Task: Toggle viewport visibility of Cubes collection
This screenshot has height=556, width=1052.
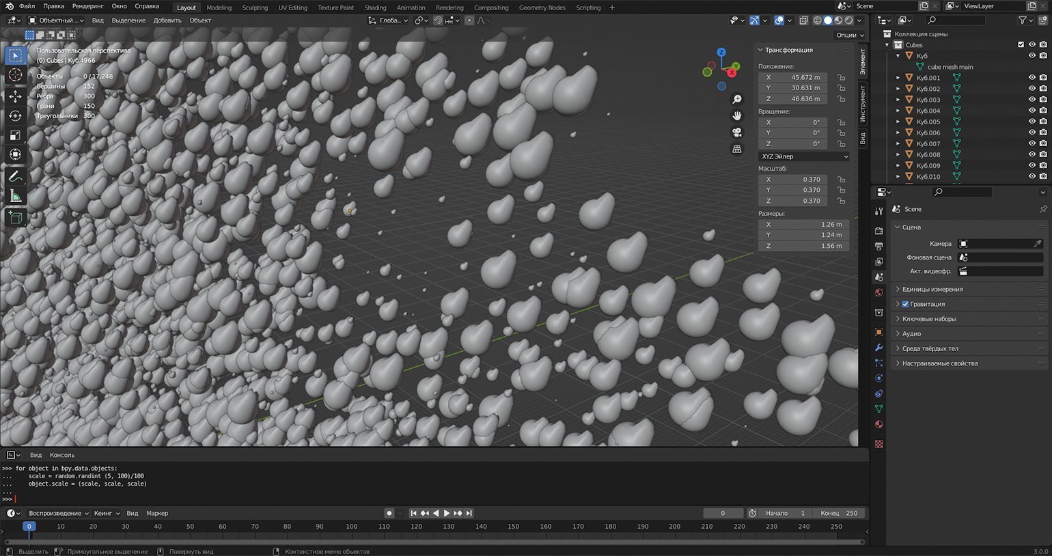Action: [x=1032, y=45]
